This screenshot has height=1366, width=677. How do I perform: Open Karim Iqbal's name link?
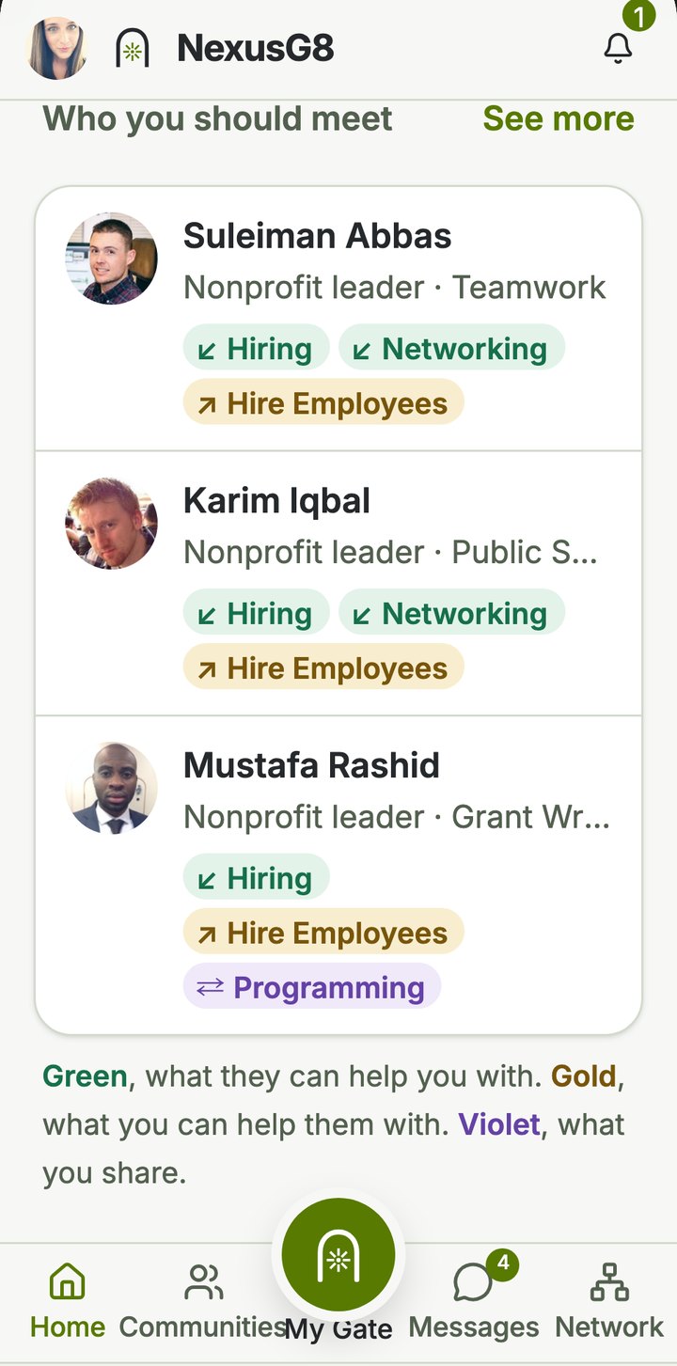point(276,501)
